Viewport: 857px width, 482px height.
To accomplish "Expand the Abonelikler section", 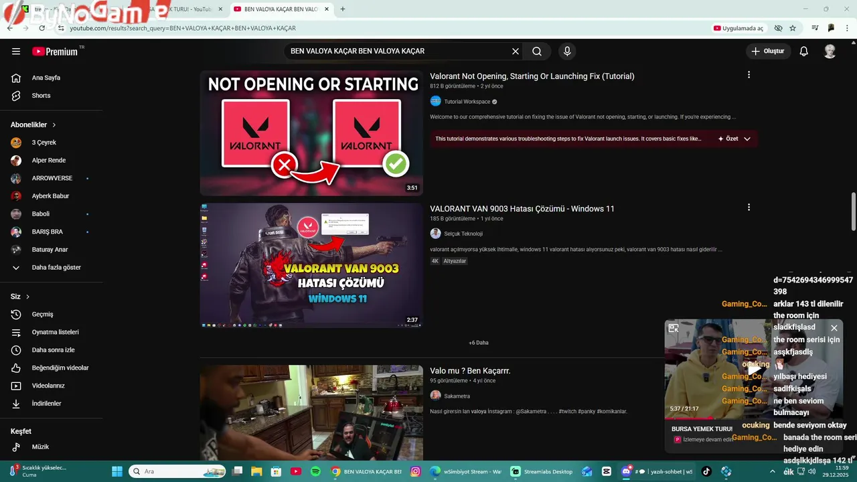I will point(33,125).
